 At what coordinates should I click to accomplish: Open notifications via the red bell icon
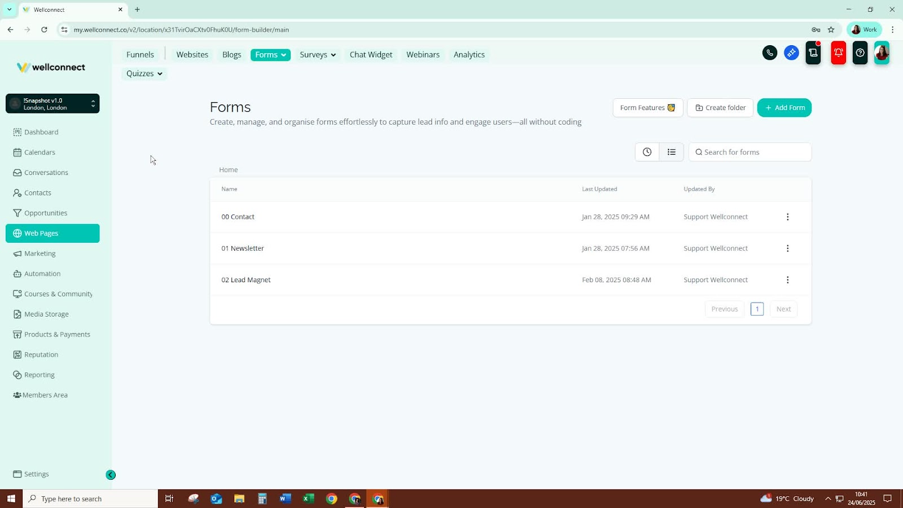point(839,53)
